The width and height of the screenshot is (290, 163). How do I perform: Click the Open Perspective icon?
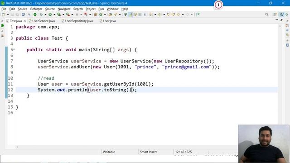(x=275, y=14)
